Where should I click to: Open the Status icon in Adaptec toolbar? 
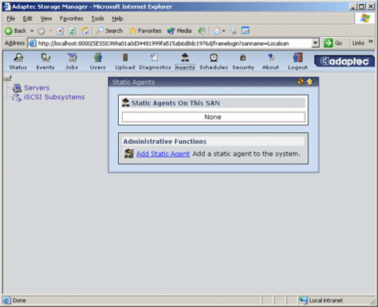point(18,57)
